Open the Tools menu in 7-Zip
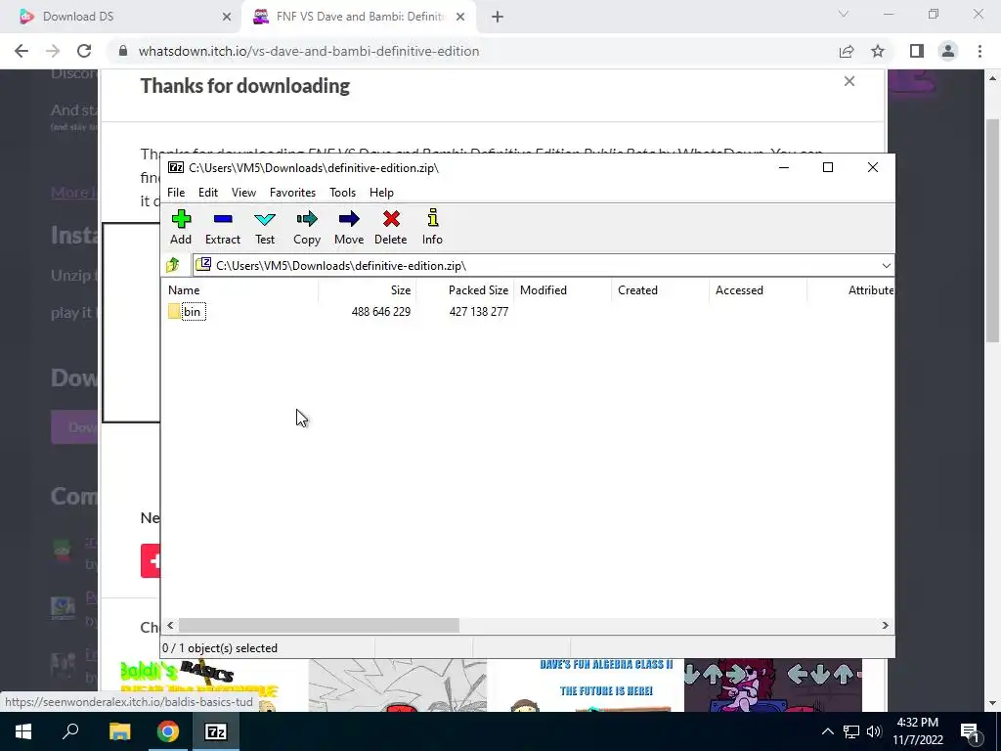 342,193
